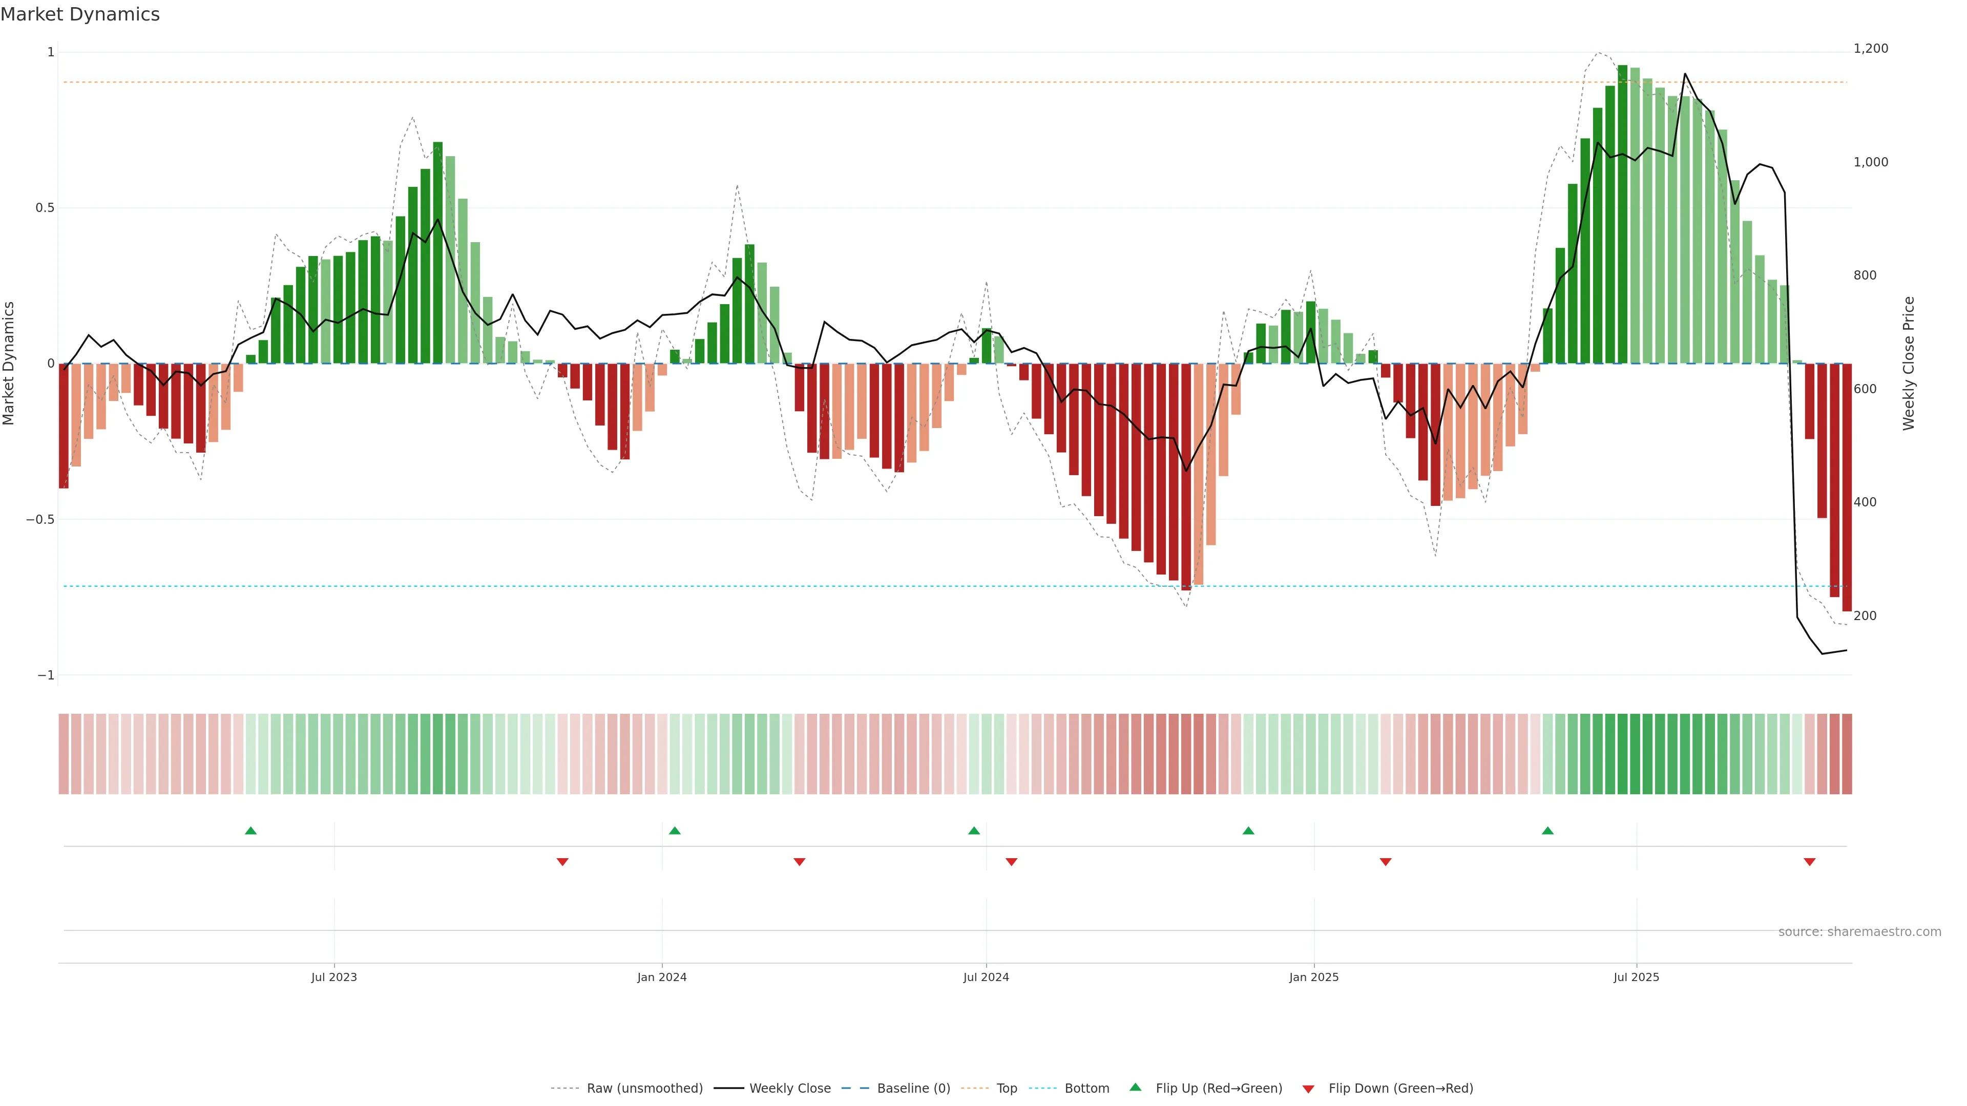The height and width of the screenshot is (1106, 1967).
Task: Click the Jul 2024 x-axis label
Action: pyautogui.click(x=986, y=977)
